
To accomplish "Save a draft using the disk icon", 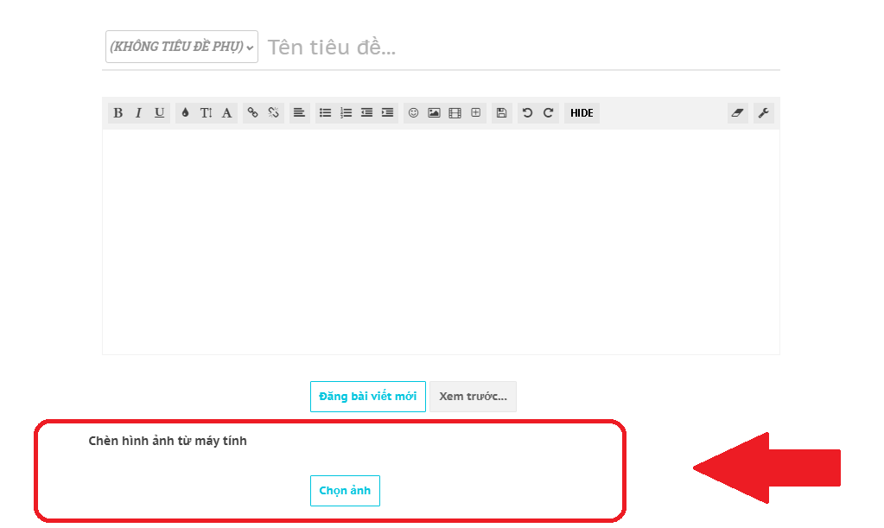I will click(501, 112).
